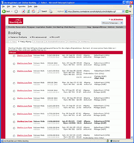
Task: Open the browser Home icon
Action: pyautogui.click(x=33, y=11)
